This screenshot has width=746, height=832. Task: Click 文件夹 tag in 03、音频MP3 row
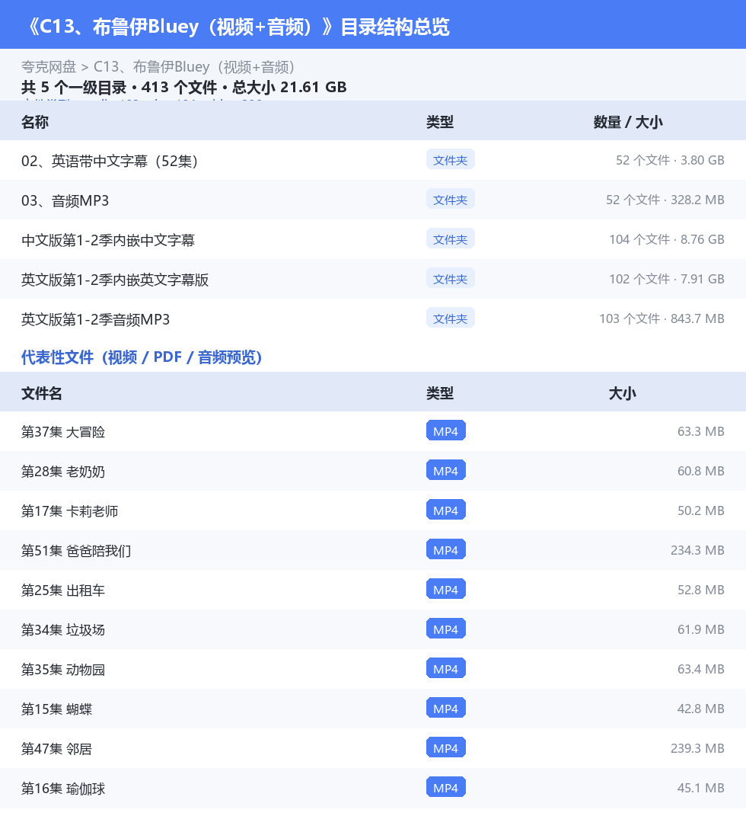[x=450, y=200]
